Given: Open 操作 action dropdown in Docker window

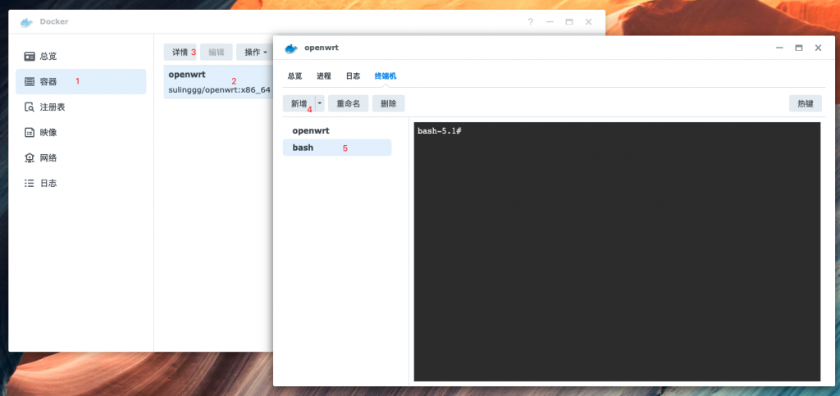Looking at the screenshot, I should (x=255, y=52).
